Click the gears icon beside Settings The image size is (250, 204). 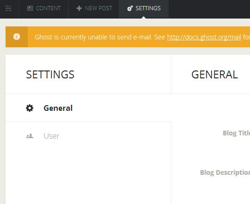pos(130,8)
